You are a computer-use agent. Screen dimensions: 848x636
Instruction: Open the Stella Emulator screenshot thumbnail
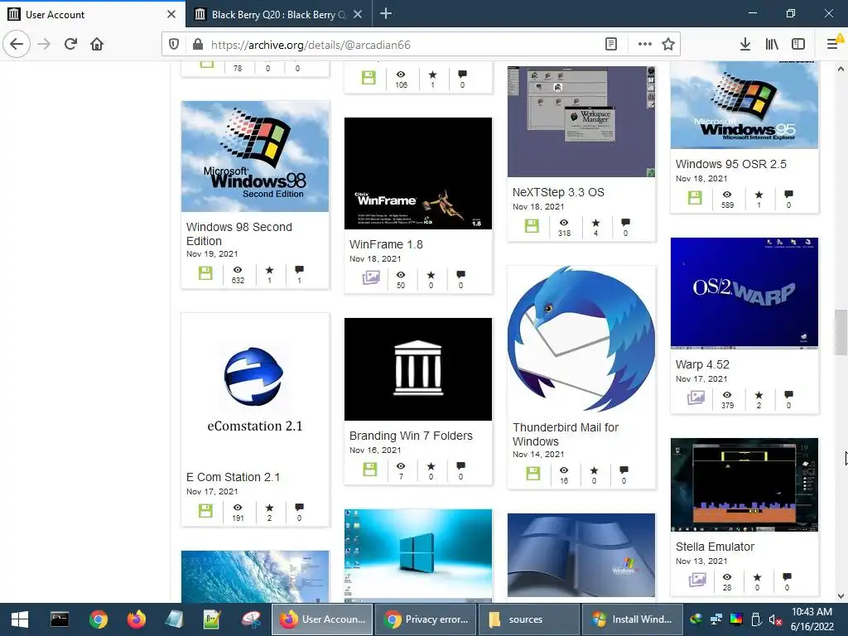click(x=744, y=484)
